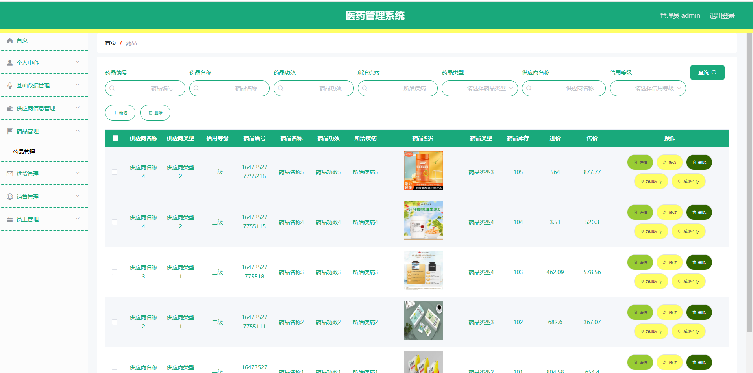Click the 增加库存 button for 药品名称4
This screenshot has height=373, width=753.
tap(651, 231)
